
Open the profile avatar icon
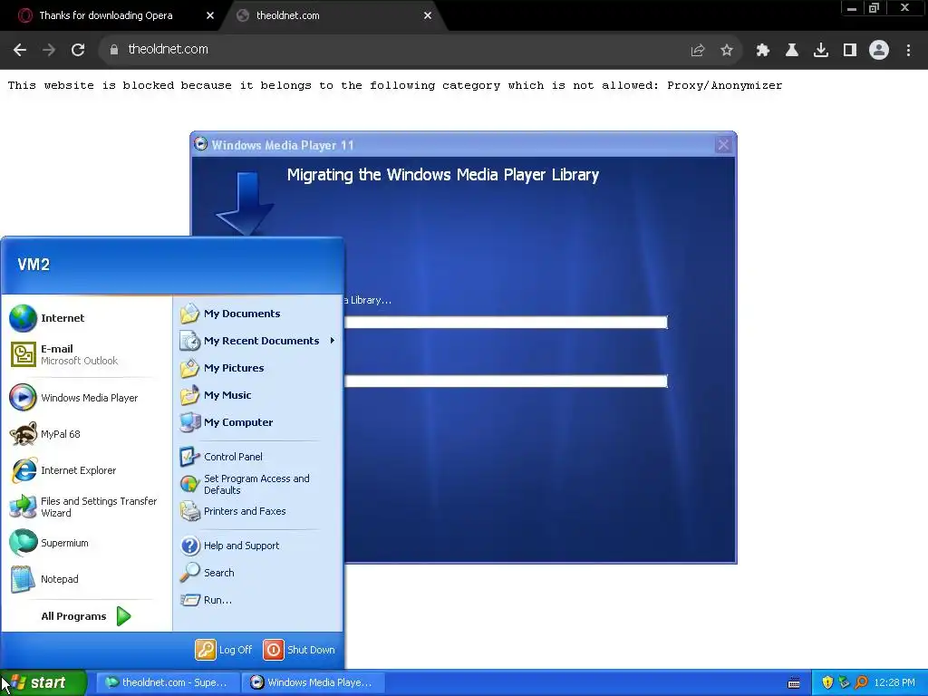[x=879, y=50]
